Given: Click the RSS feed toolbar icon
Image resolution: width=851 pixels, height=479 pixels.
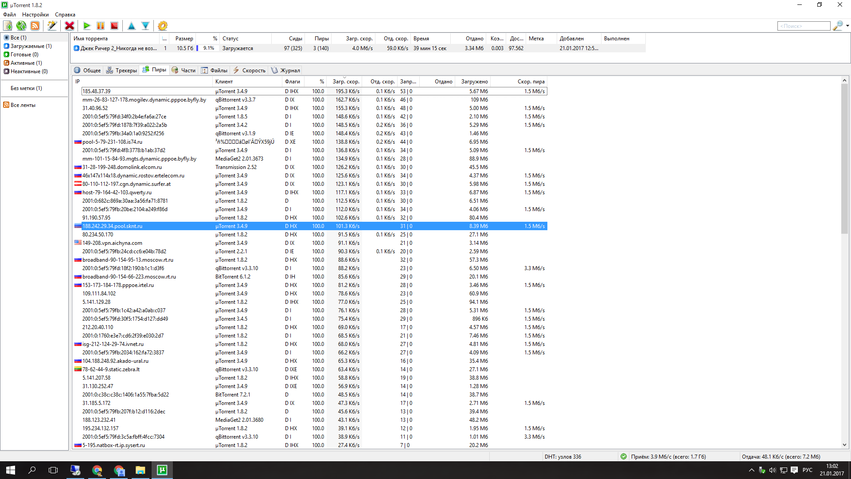Looking at the screenshot, I should coord(35,26).
